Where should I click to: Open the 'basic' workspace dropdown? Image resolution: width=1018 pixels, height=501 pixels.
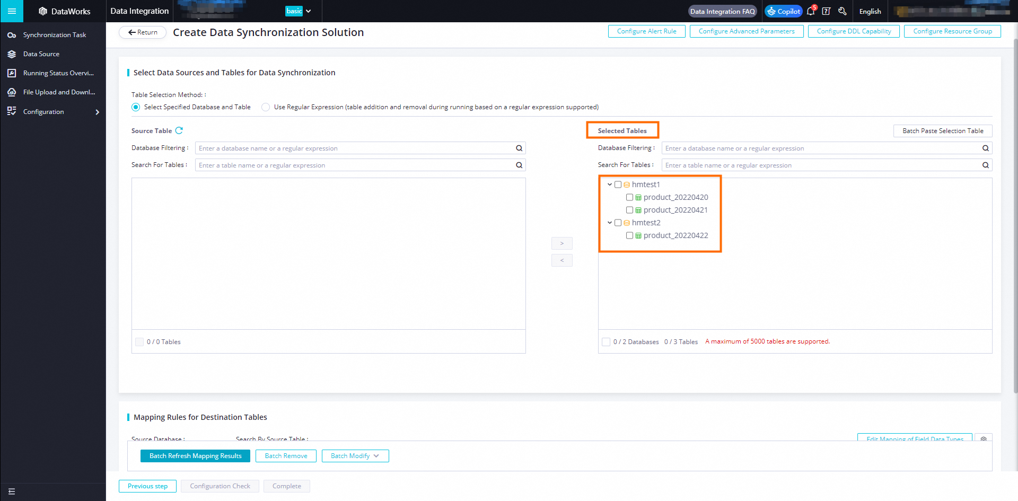(299, 11)
